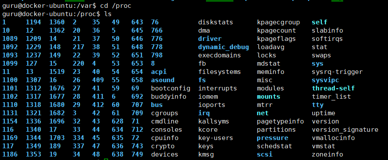Click the cpuinfo file name
388x160 pixels.
[165, 138]
